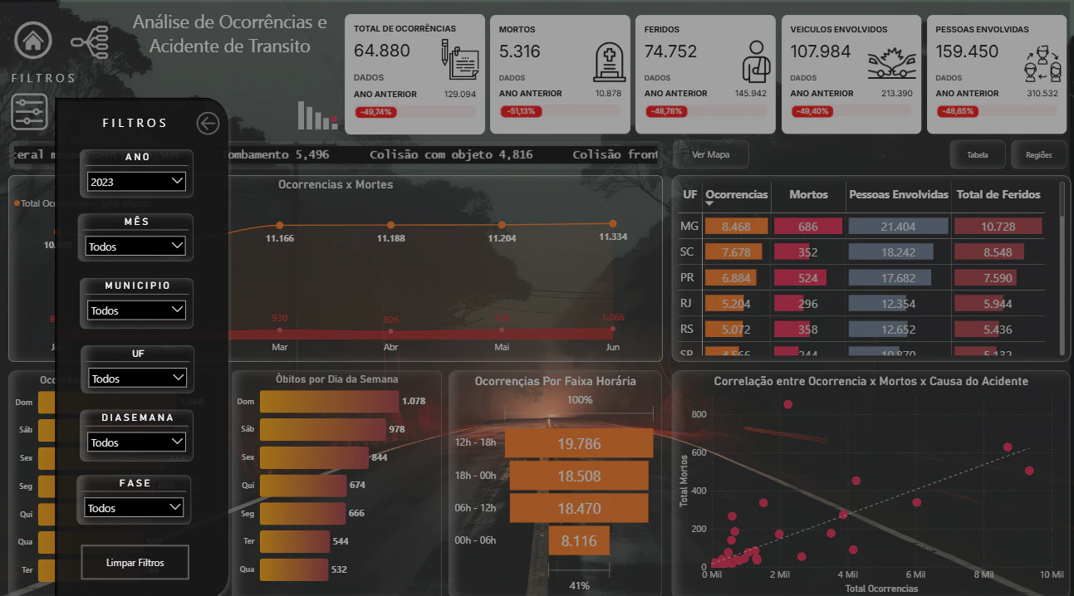The width and height of the screenshot is (1074, 596).
Task: Select the PR occurrences value 6.884
Action: (736, 277)
